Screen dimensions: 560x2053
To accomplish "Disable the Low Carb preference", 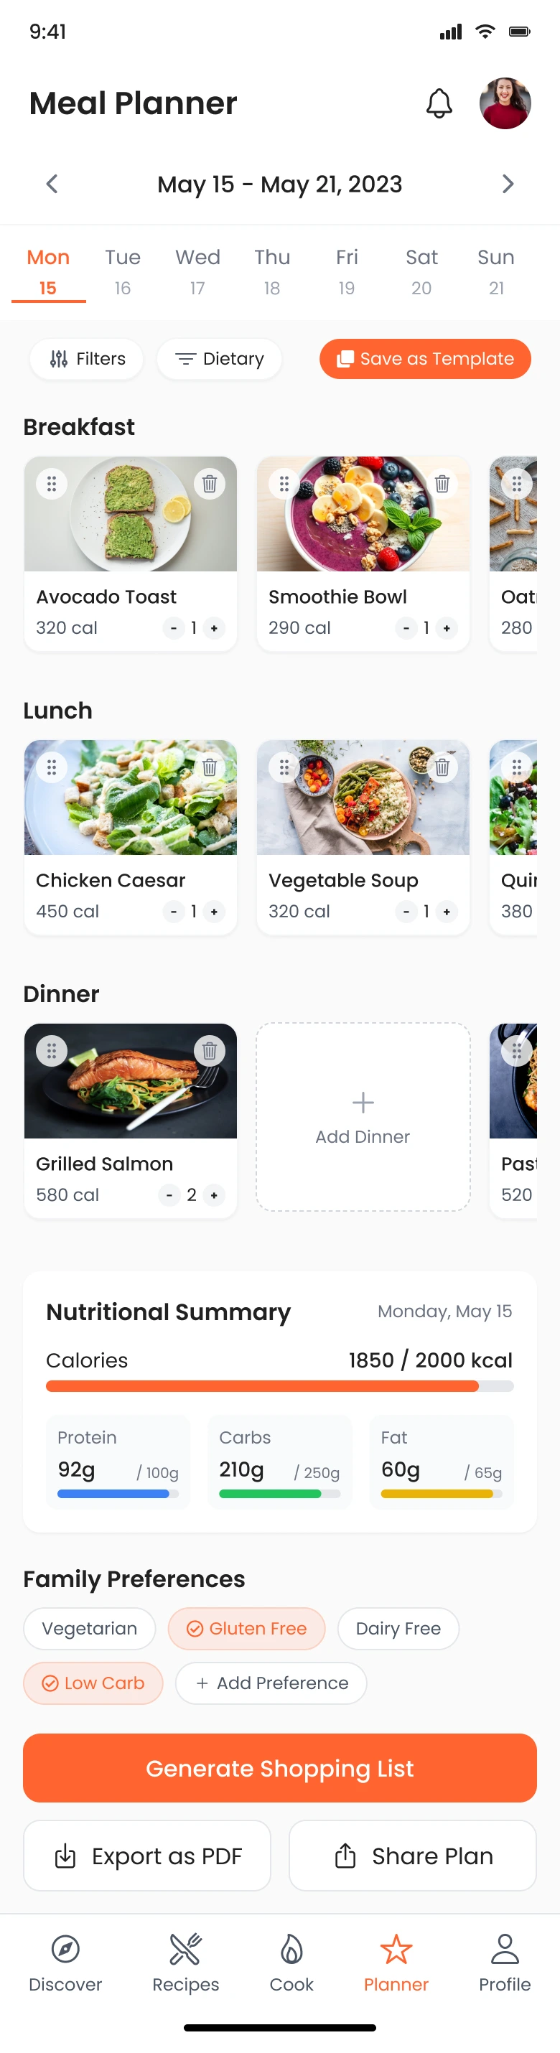I will point(93,1683).
